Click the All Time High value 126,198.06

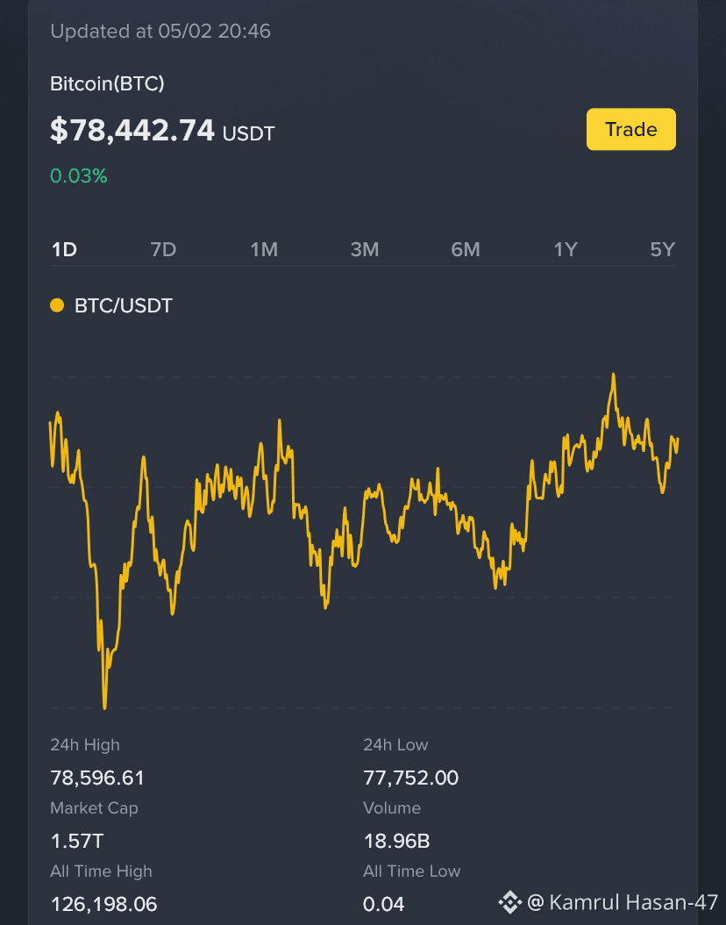tap(103, 904)
